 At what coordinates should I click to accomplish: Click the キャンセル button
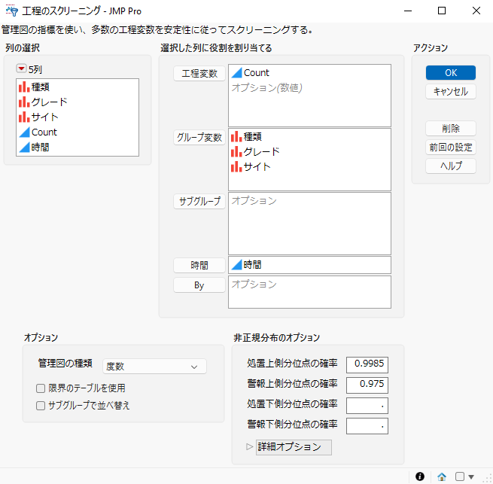point(451,92)
